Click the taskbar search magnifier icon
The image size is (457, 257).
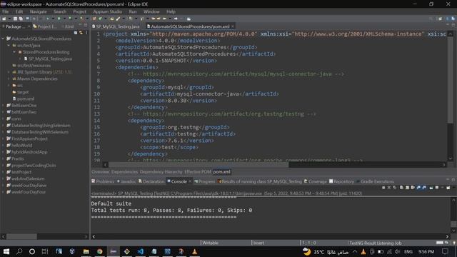(19, 251)
